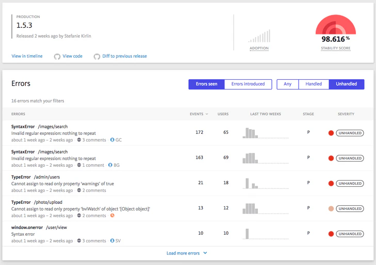Click the red severity dot for /admin/users TypeError
This screenshot has width=376, height=265.
pyautogui.click(x=331, y=184)
